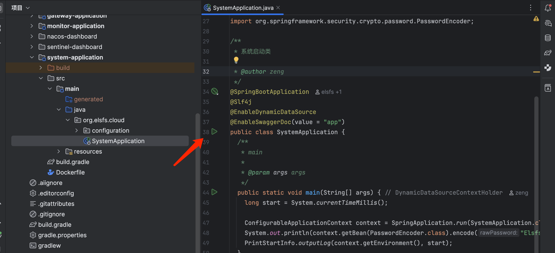Select the SystemApplication.java editor tab

point(243,8)
